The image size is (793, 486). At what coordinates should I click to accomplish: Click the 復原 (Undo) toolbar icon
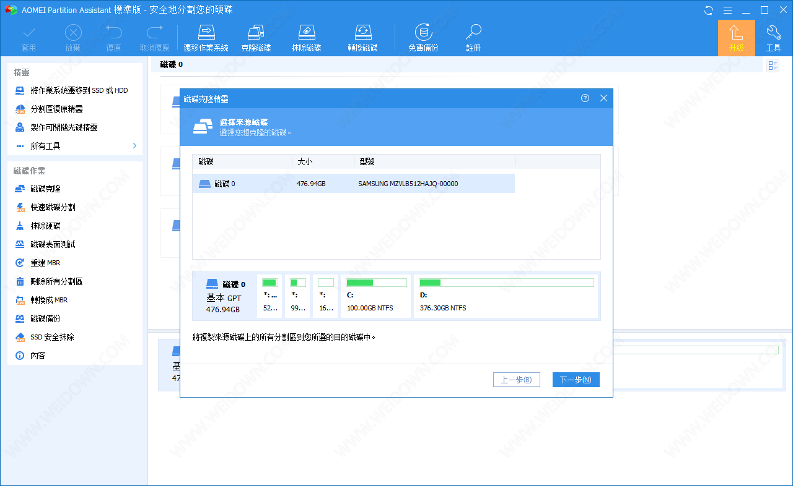click(x=113, y=38)
